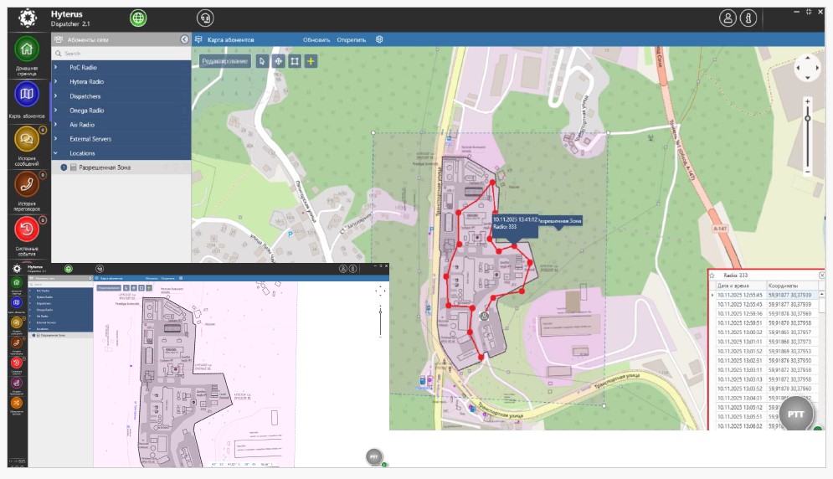Click the Search field in subscribers panel
The image size is (833, 479).
[x=121, y=53]
